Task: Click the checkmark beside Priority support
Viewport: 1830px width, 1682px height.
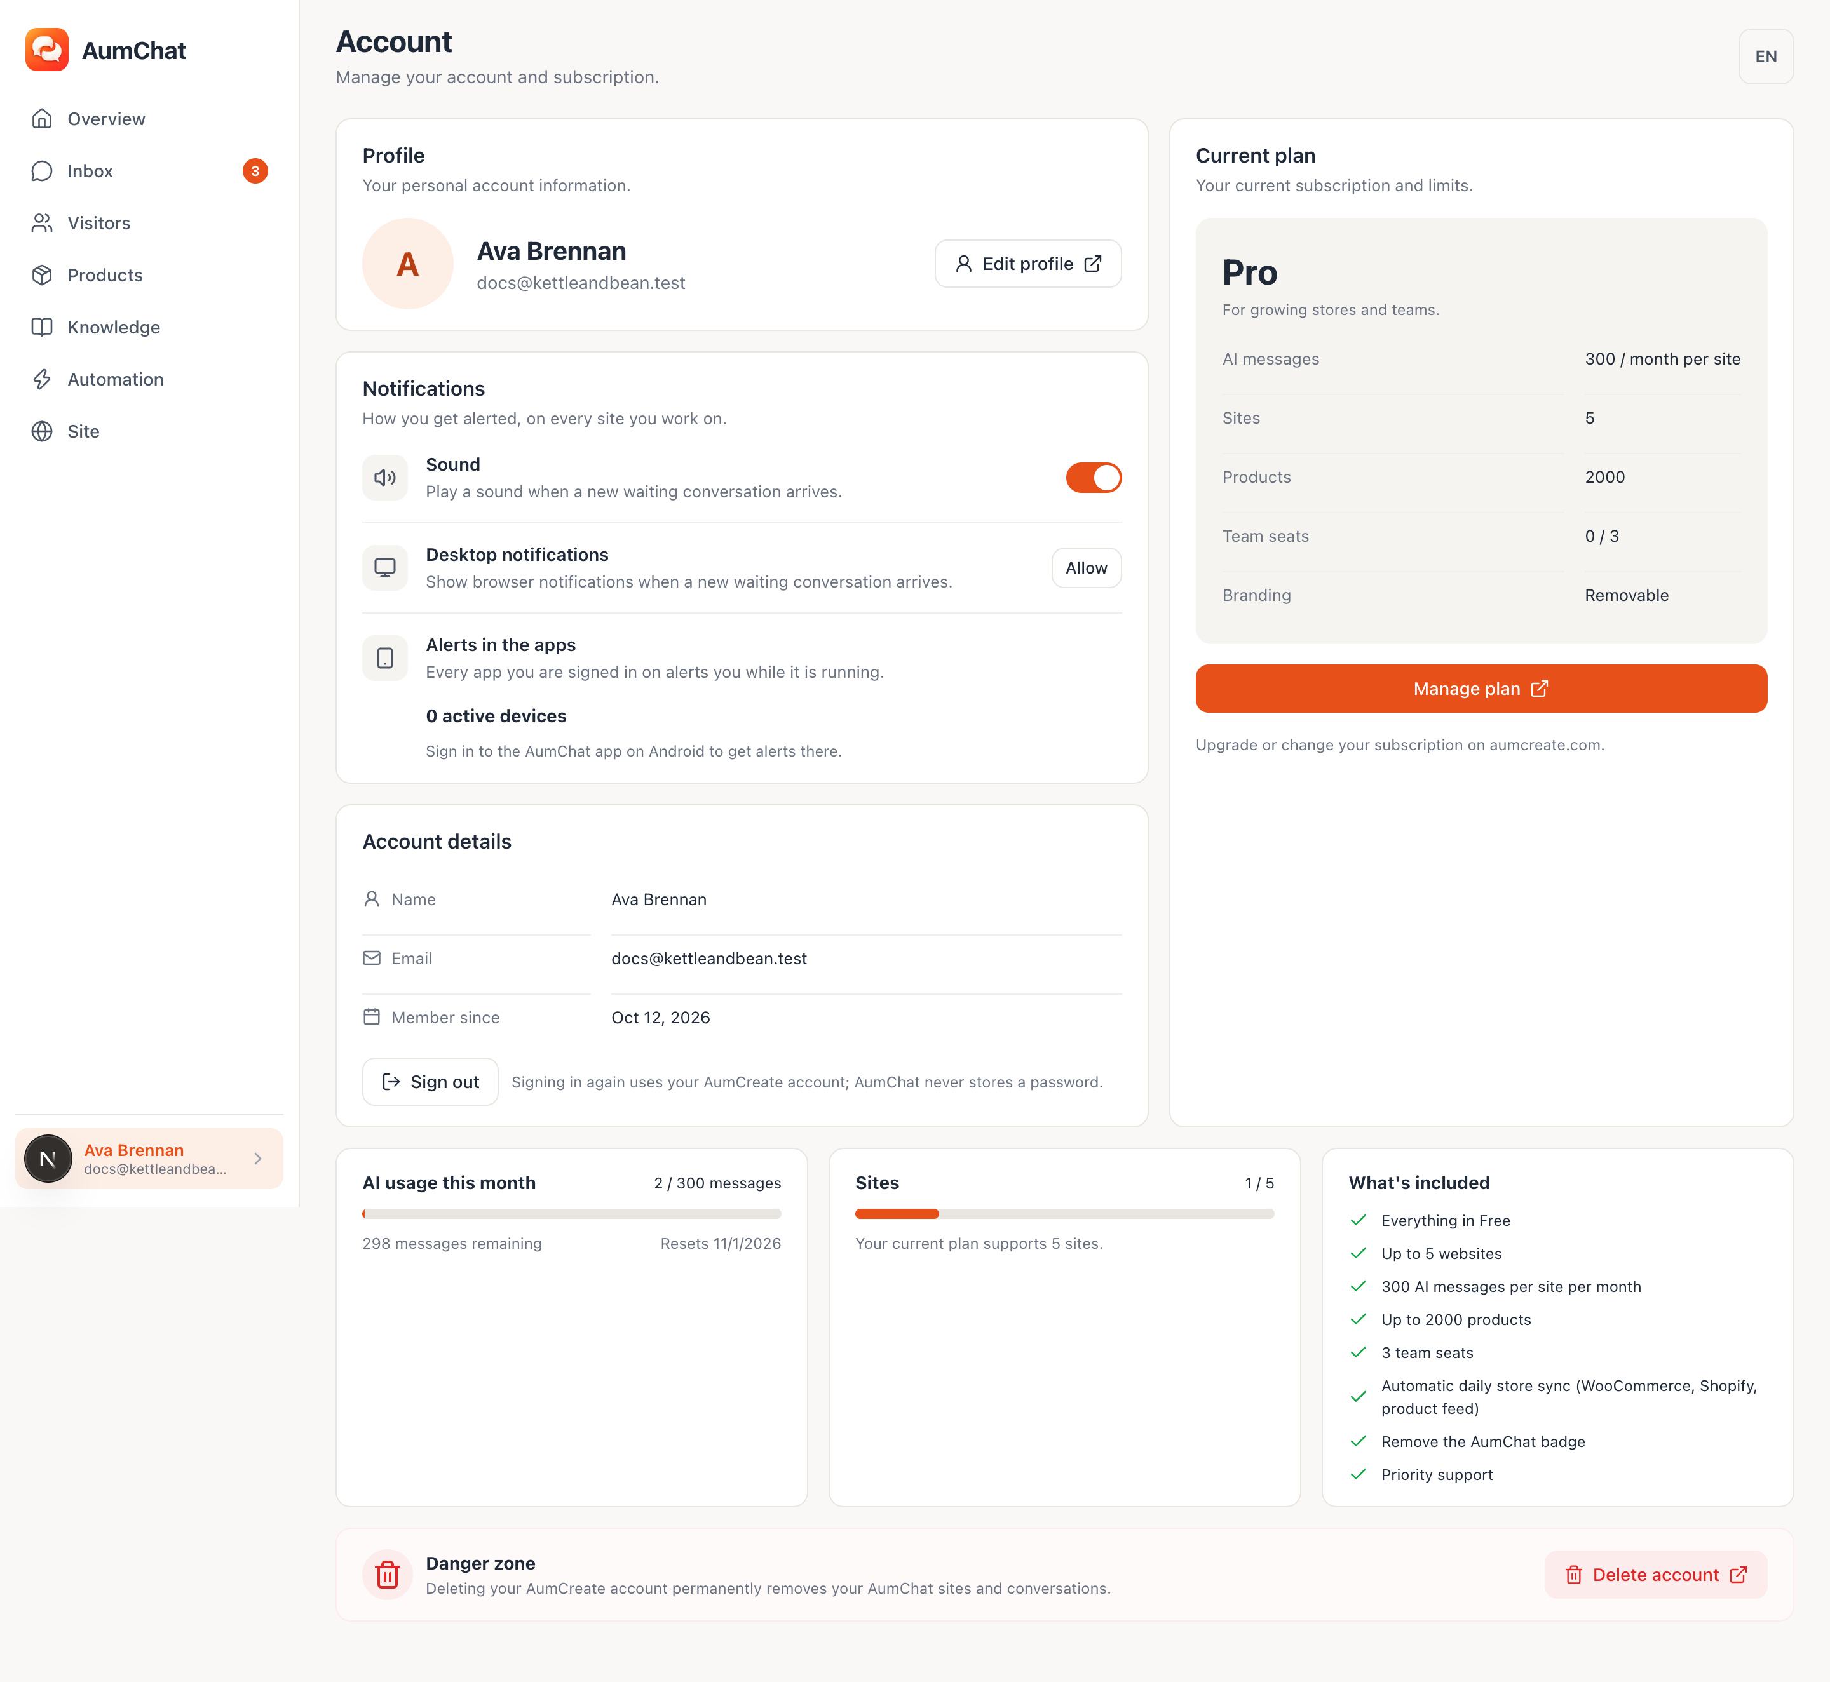Action: (1359, 1474)
